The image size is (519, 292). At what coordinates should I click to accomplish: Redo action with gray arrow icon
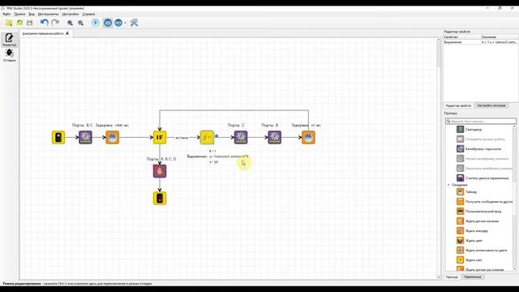tap(55, 23)
